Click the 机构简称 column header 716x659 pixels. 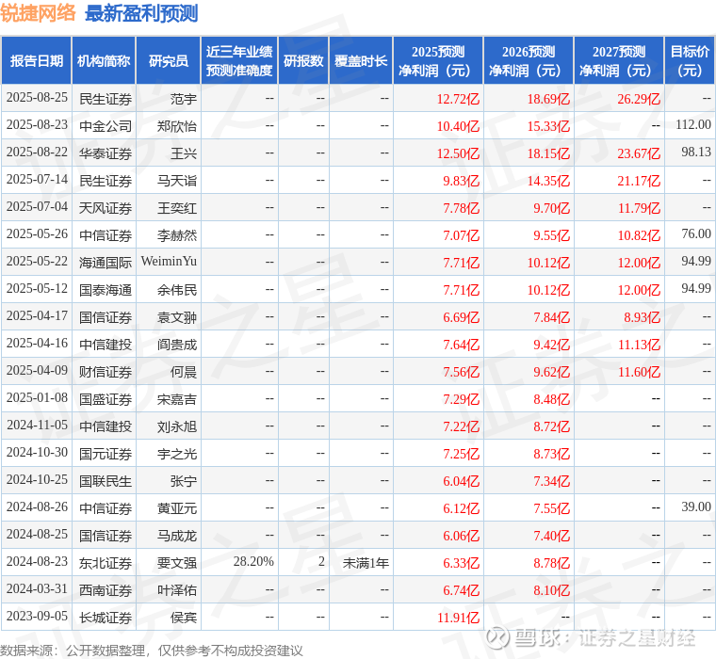click(104, 60)
